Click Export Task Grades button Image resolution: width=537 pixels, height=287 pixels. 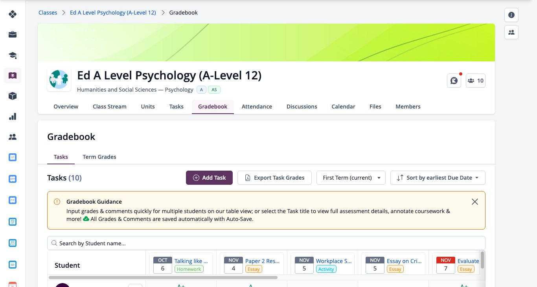pyautogui.click(x=274, y=178)
